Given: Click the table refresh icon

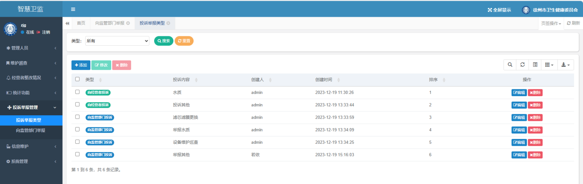Looking at the screenshot, I should 523,65.
